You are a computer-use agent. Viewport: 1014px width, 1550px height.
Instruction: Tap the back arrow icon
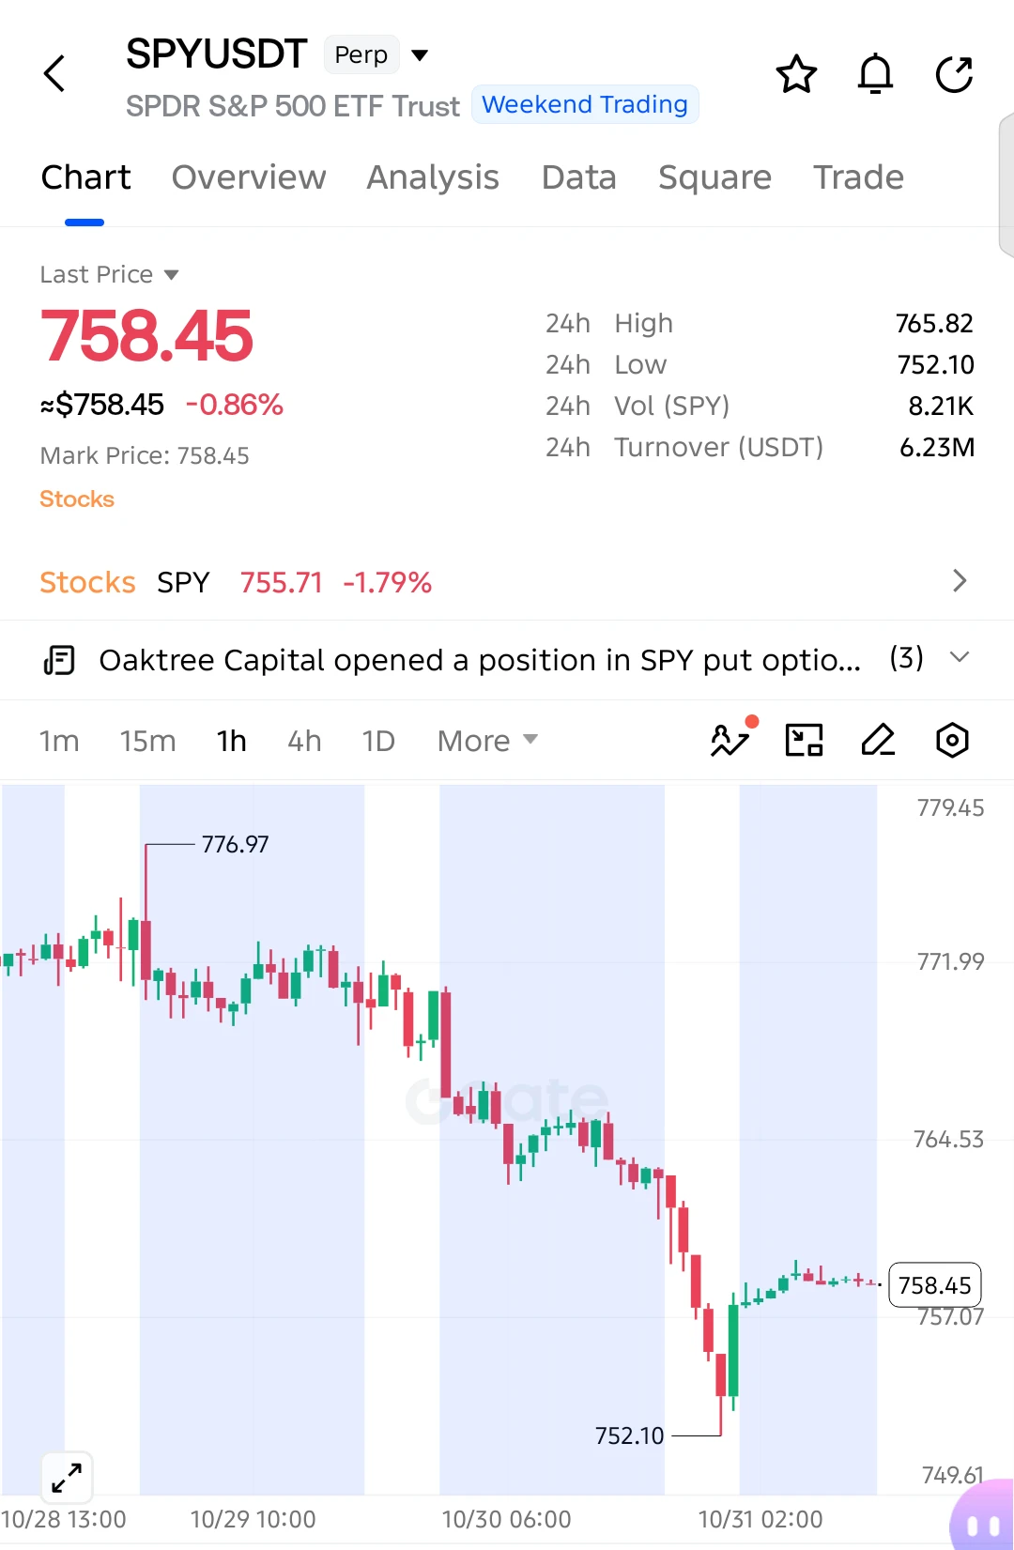pos(54,73)
